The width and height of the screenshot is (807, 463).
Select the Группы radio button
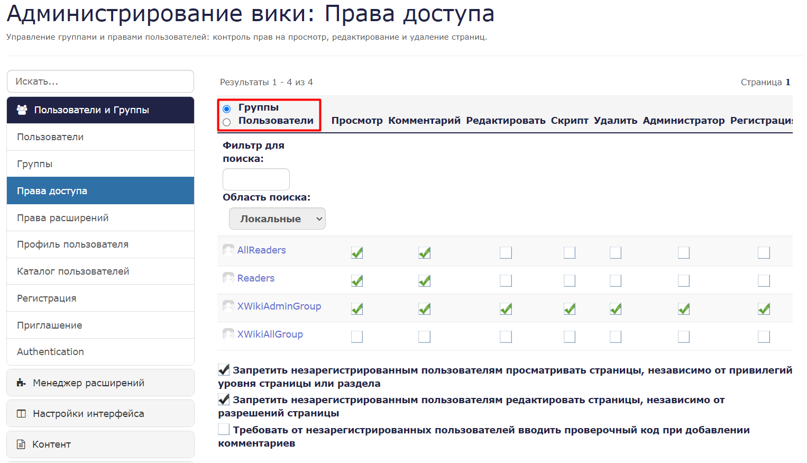coord(227,109)
